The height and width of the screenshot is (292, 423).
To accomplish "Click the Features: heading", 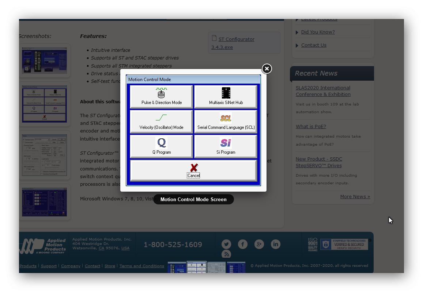I will point(93,36).
